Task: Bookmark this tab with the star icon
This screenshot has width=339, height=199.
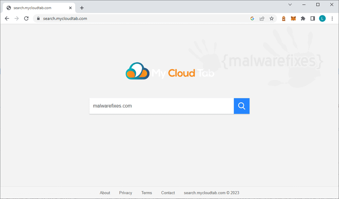Action: (272, 19)
